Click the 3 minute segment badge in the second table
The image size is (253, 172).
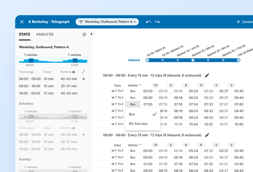pyautogui.click(x=231, y=145)
